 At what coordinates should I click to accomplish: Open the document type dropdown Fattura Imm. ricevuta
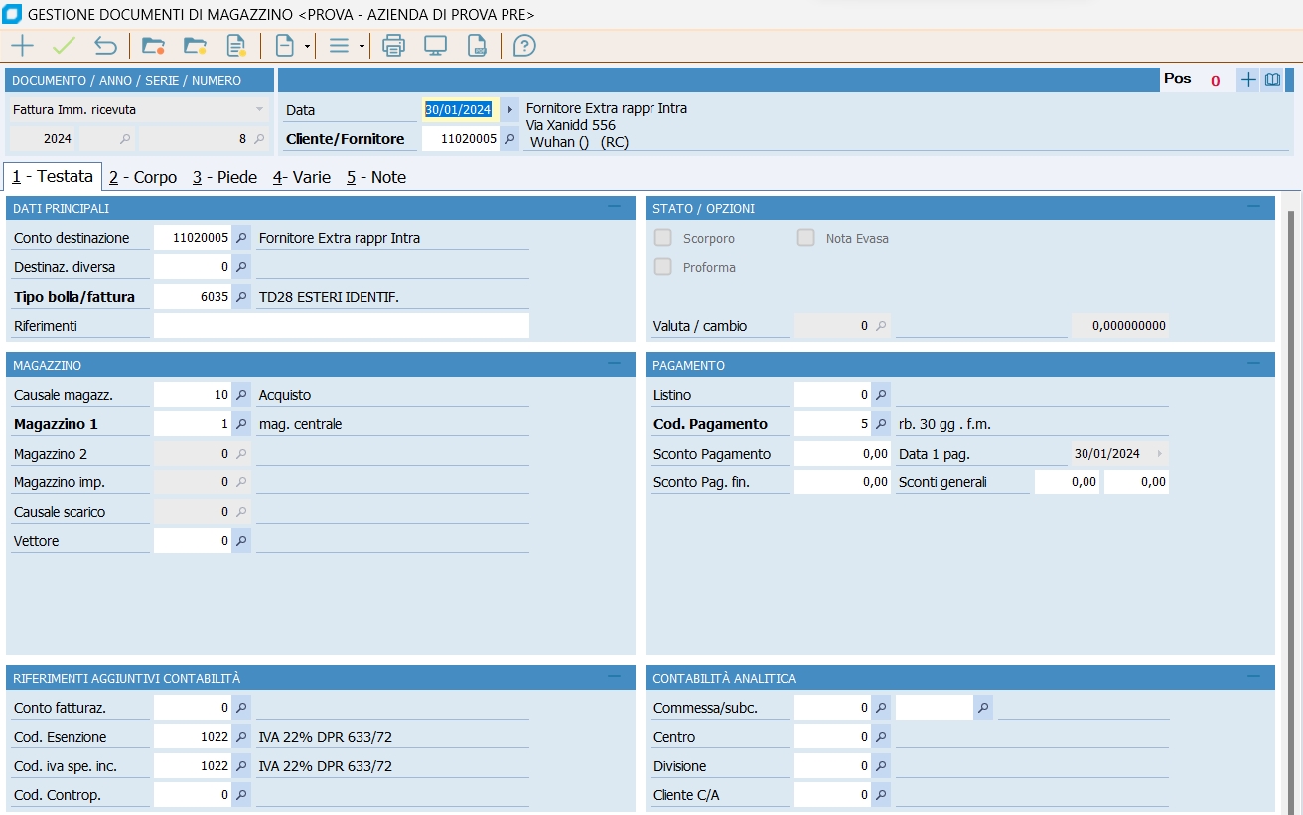260,109
